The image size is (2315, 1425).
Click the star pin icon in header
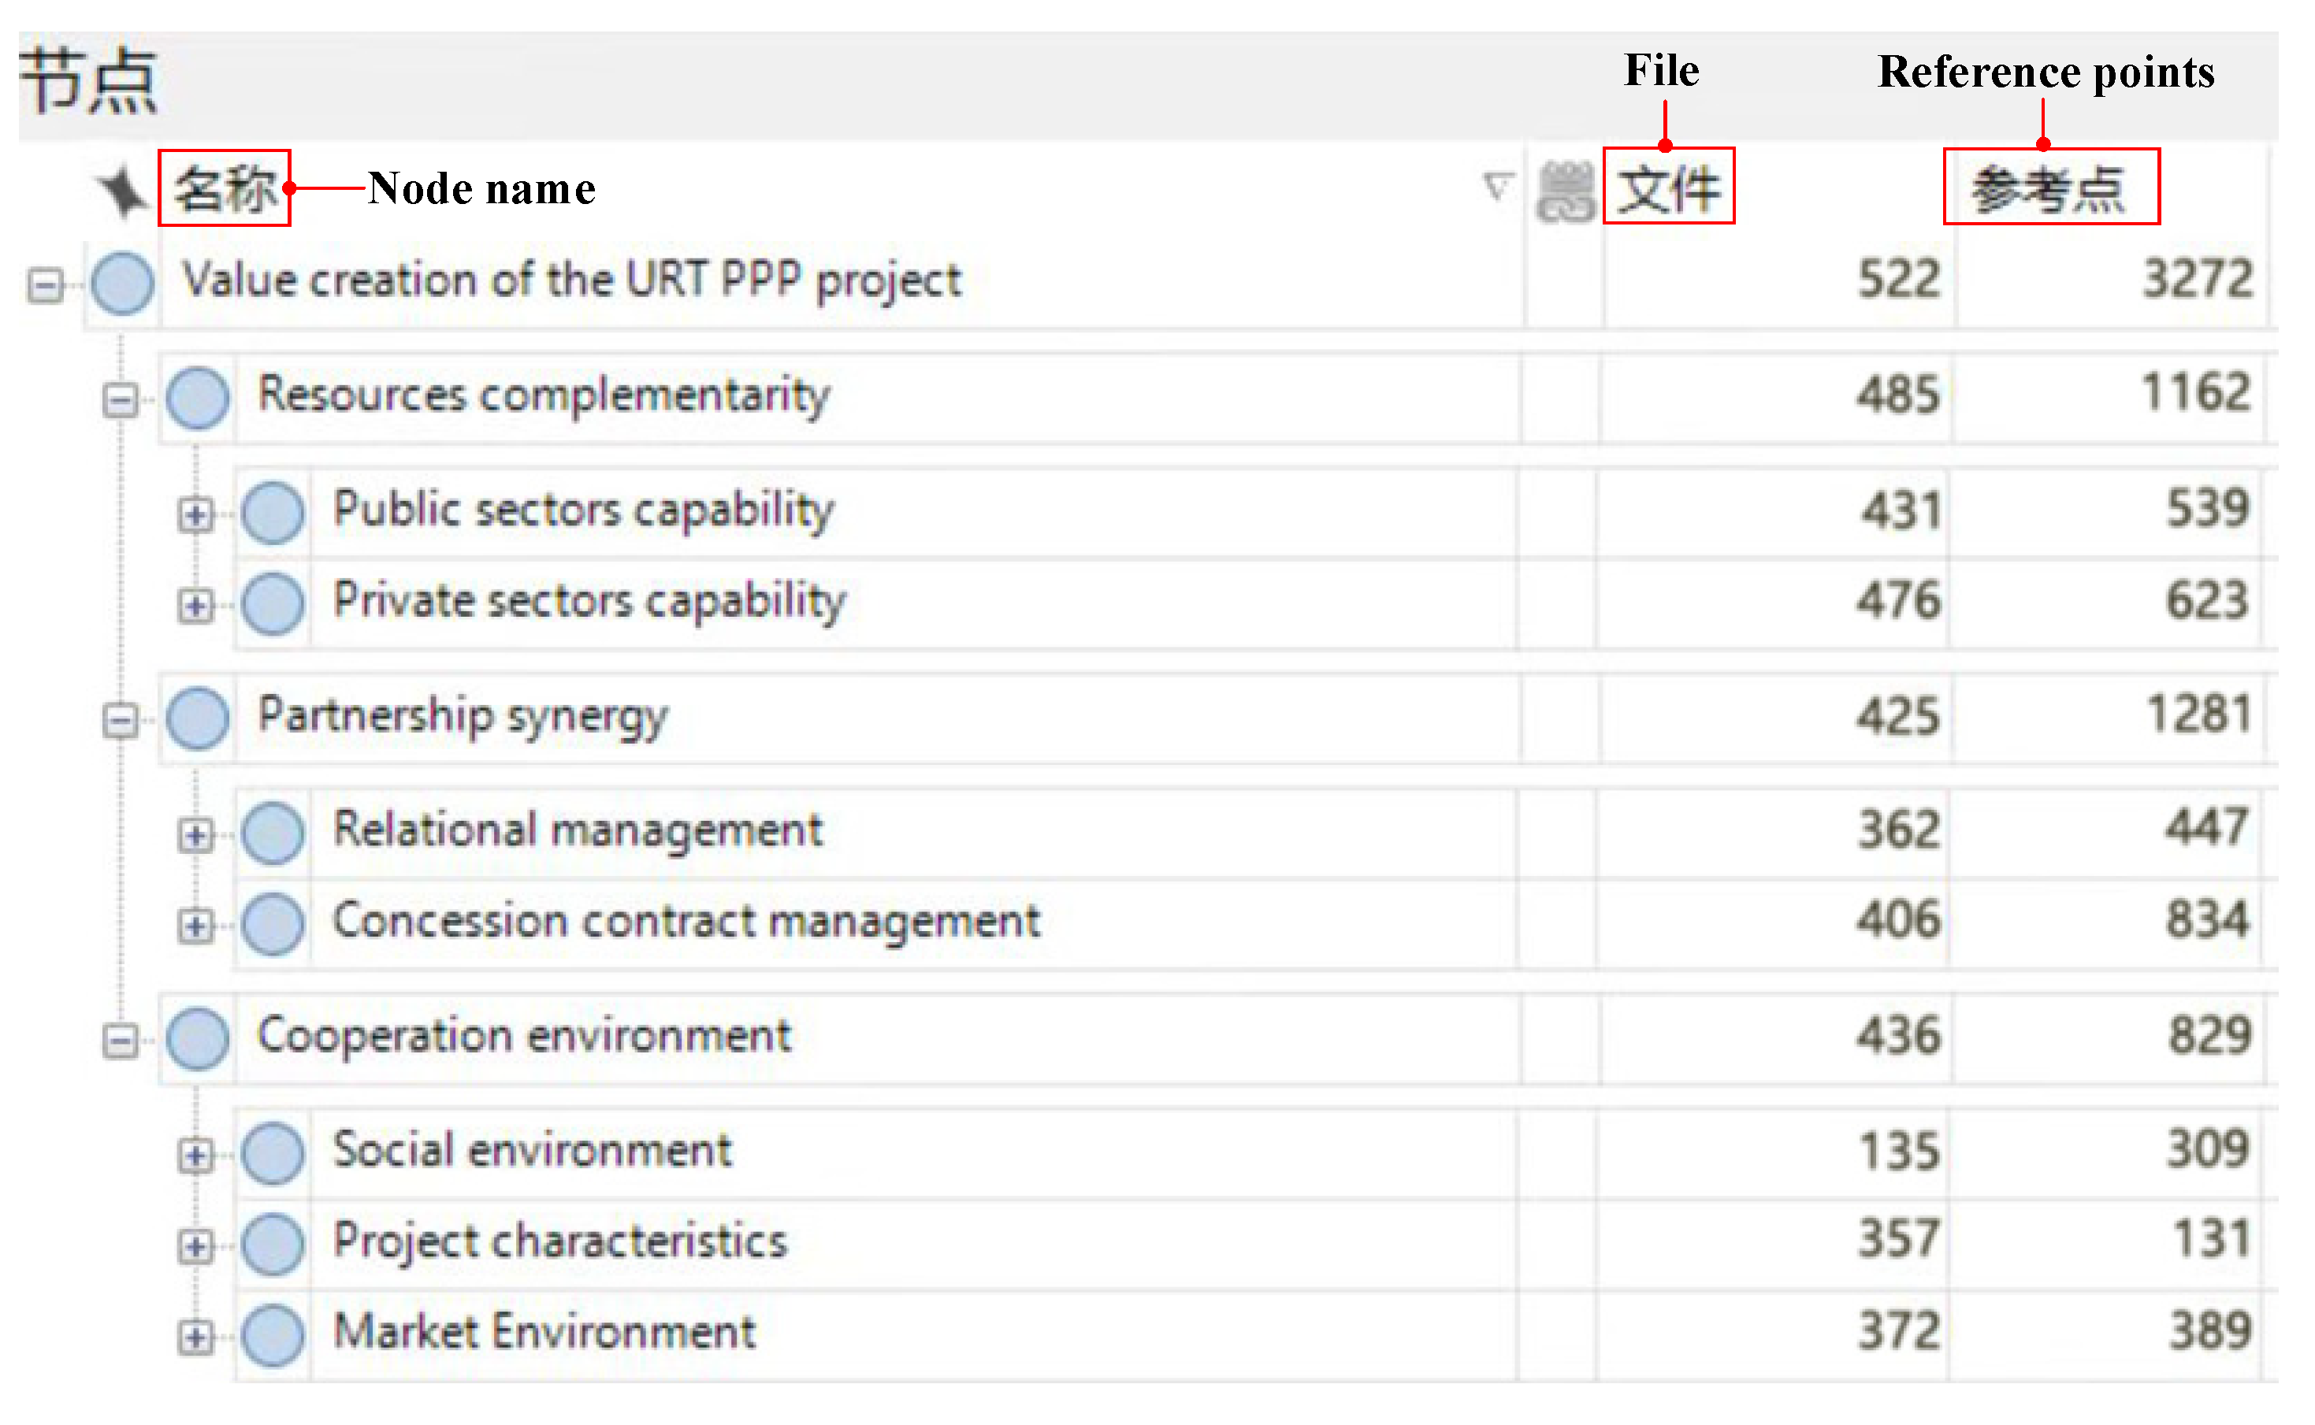tap(123, 191)
